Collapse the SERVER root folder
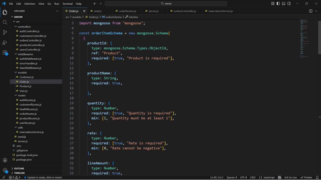 click(36, 17)
